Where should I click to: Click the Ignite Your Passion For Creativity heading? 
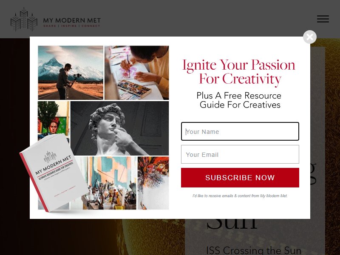(239, 72)
